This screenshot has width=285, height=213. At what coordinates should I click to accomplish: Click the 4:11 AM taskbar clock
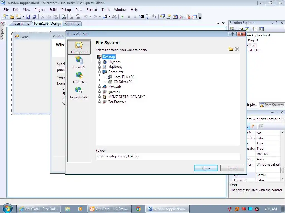coord(271,209)
